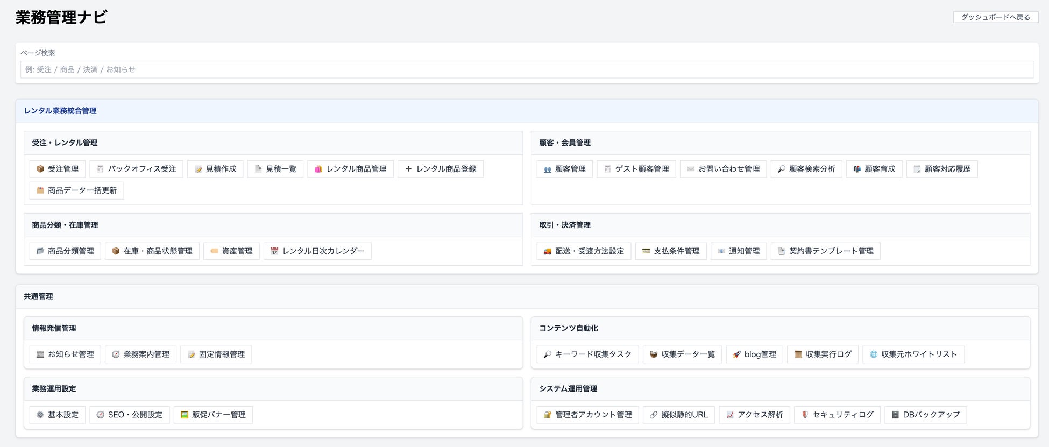Click the お知らせ管理 newspaper icon
This screenshot has width=1049, height=447.
[x=40, y=354]
